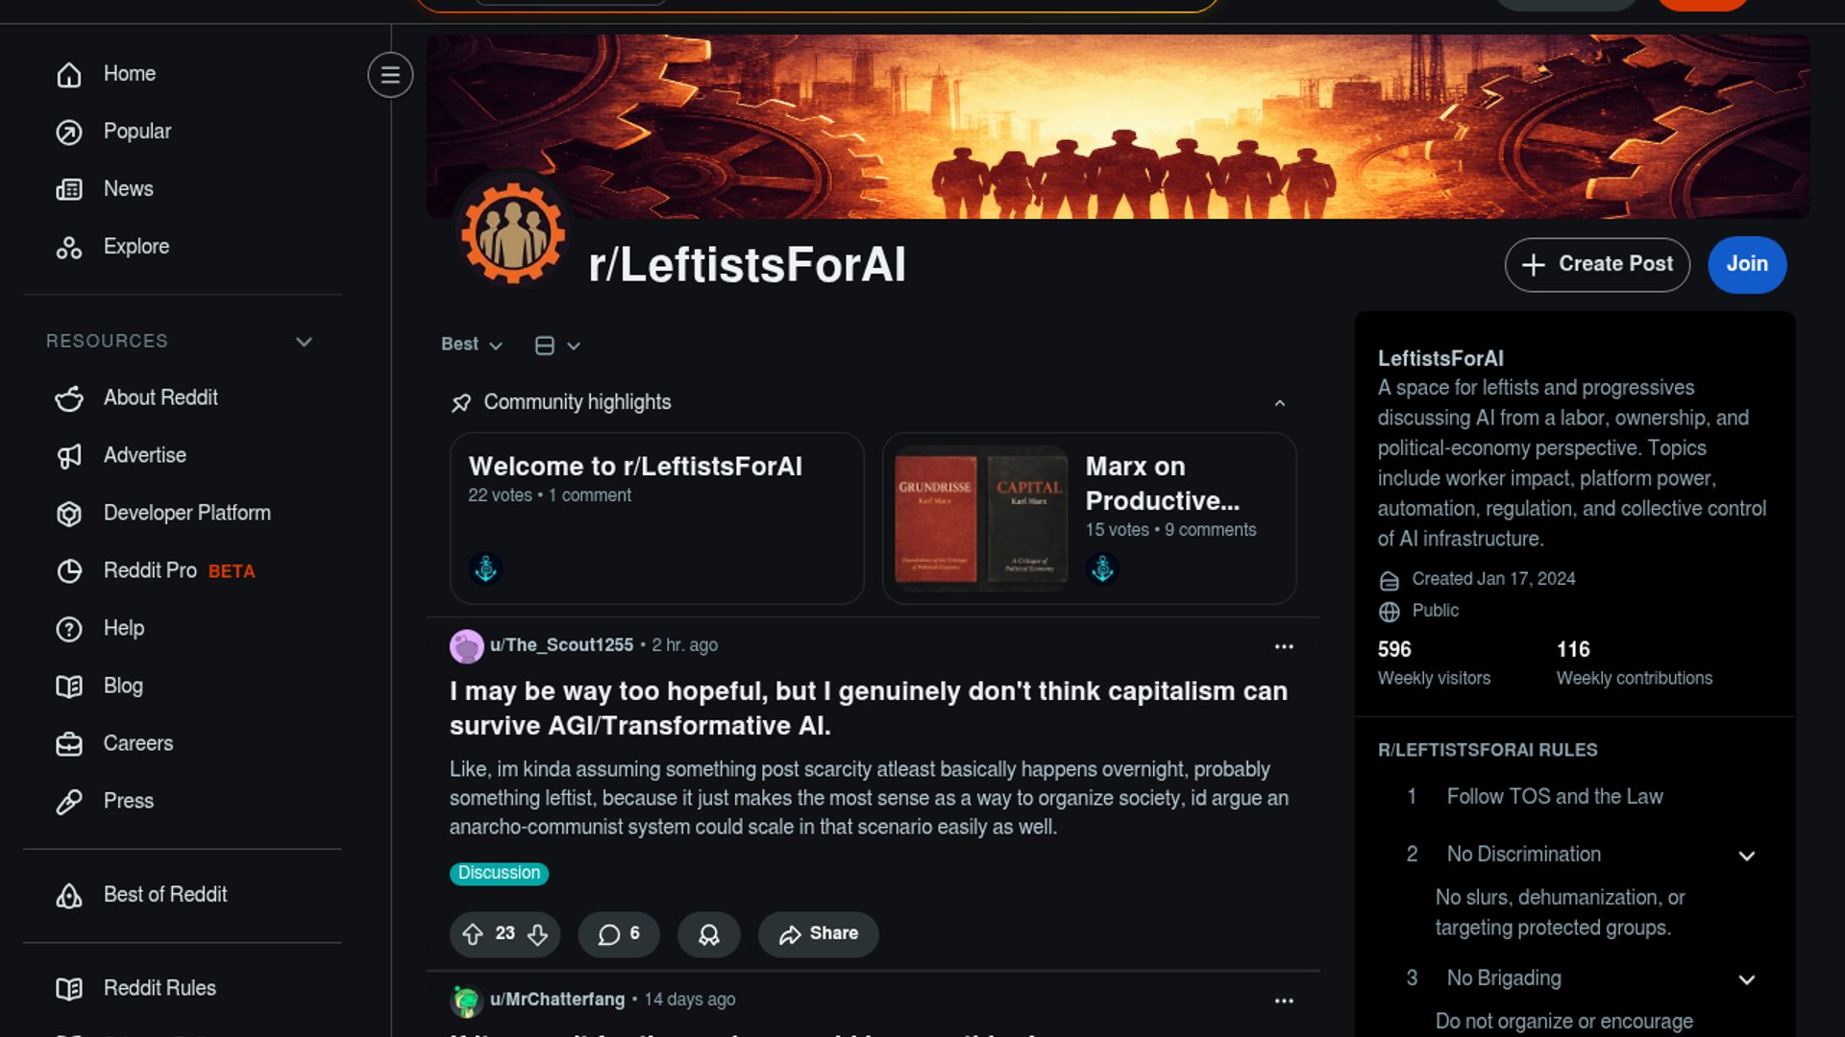Open the post view layout dropdown
Screen dimensions: 1845x1037
tap(557, 346)
